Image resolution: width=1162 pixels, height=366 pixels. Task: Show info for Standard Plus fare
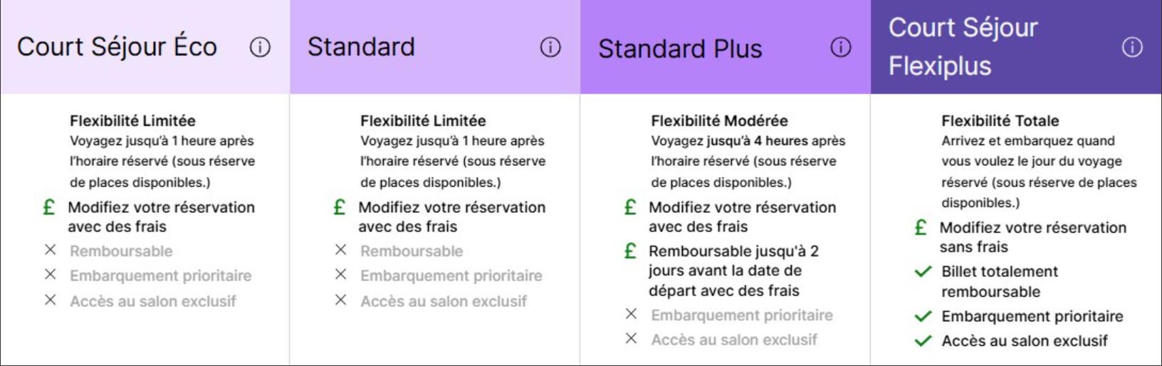click(x=841, y=48)
